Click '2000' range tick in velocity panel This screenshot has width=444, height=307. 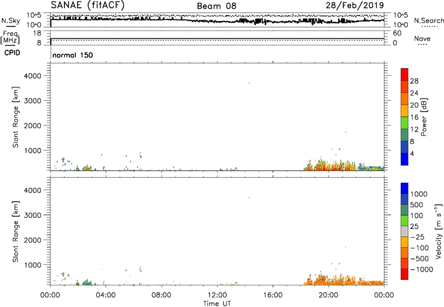pyautogui.click(x=32, y=240)
